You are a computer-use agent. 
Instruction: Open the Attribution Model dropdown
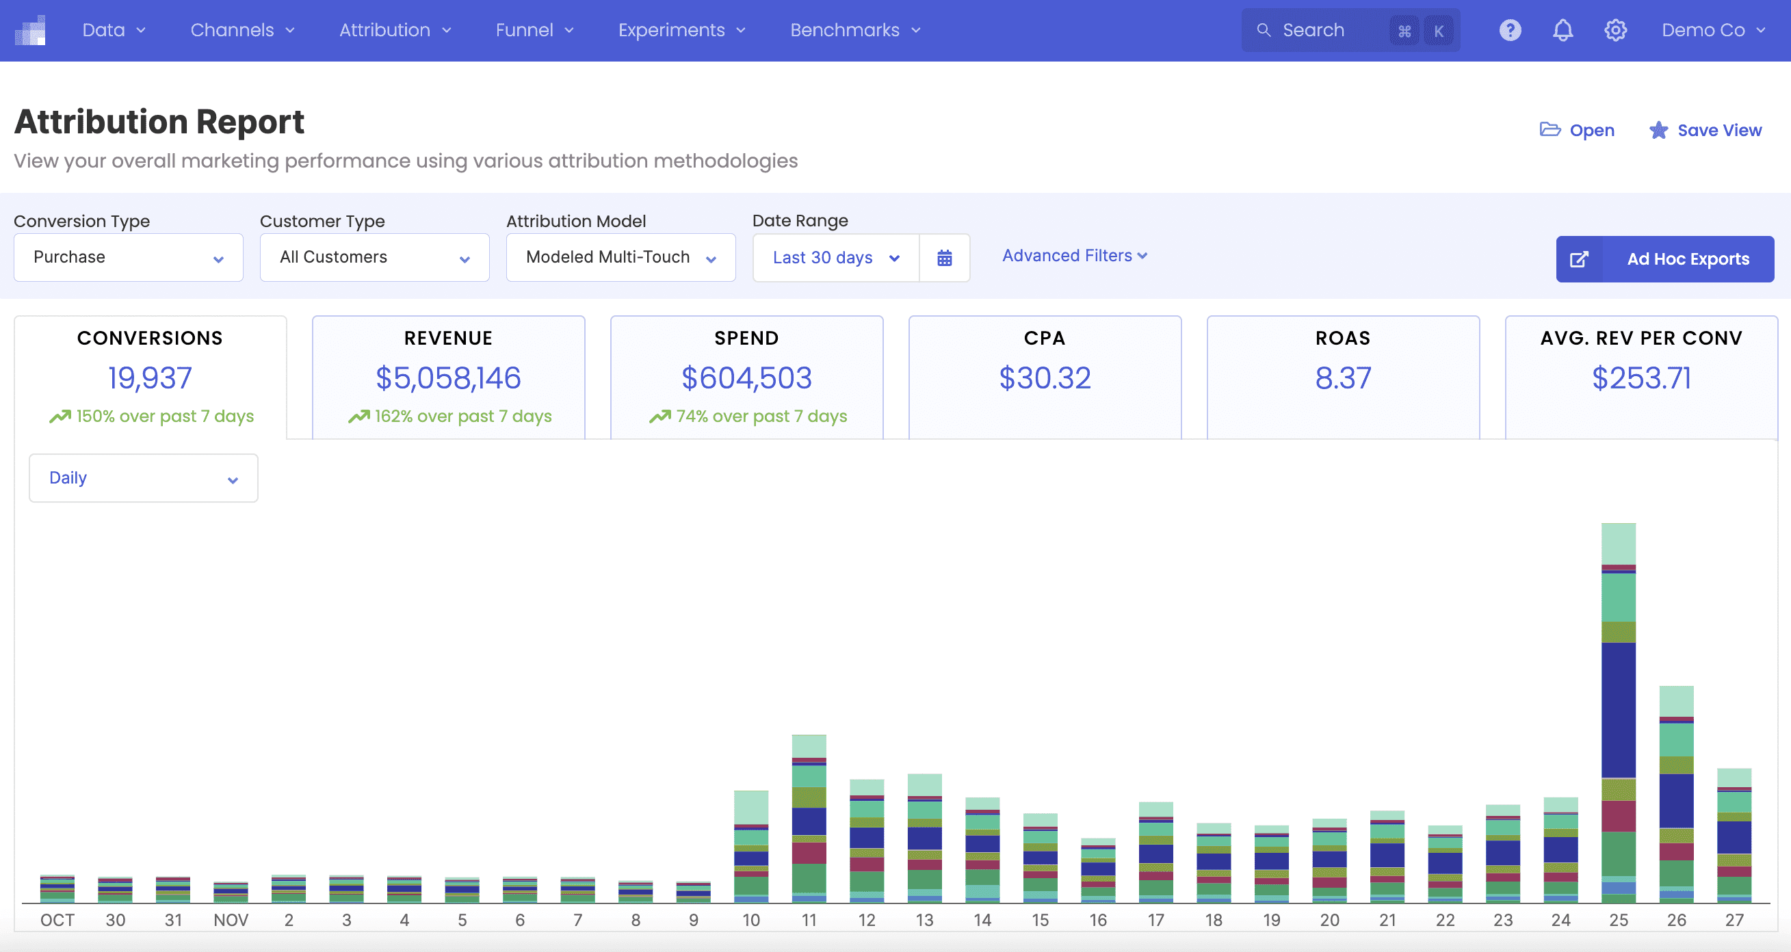(620, 258)
